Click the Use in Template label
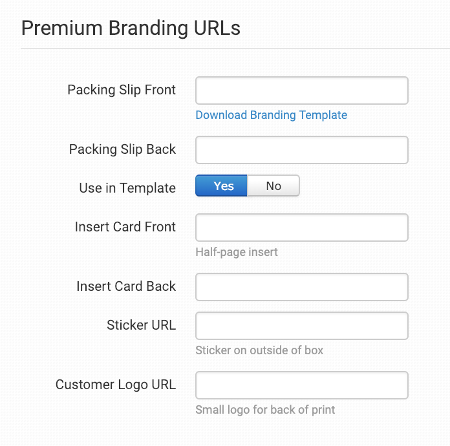450x446 pixels. (x=127, y=188)
